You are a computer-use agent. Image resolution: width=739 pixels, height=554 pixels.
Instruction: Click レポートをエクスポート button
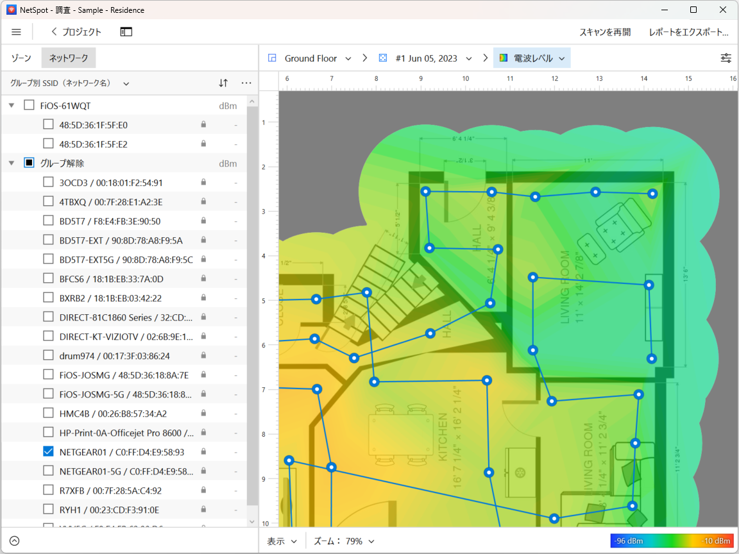tap(688, 32)
